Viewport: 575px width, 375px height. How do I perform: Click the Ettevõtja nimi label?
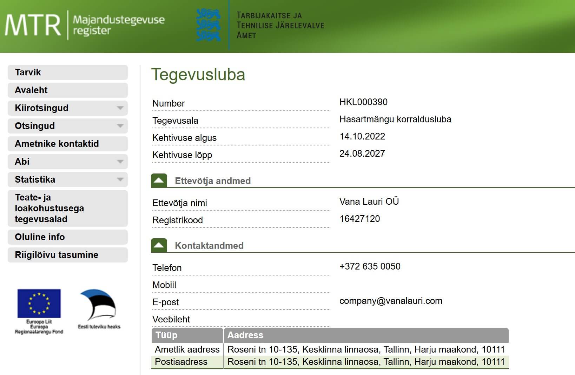180,203
